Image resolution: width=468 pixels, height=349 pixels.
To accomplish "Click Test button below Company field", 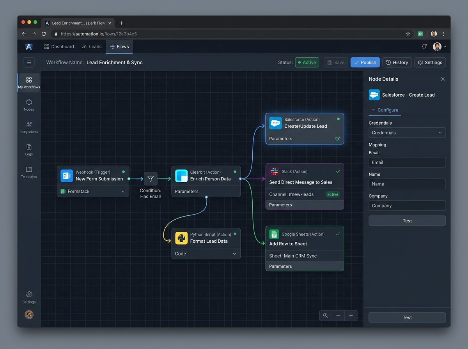I will pyautogui.click(x=407, y=221).
